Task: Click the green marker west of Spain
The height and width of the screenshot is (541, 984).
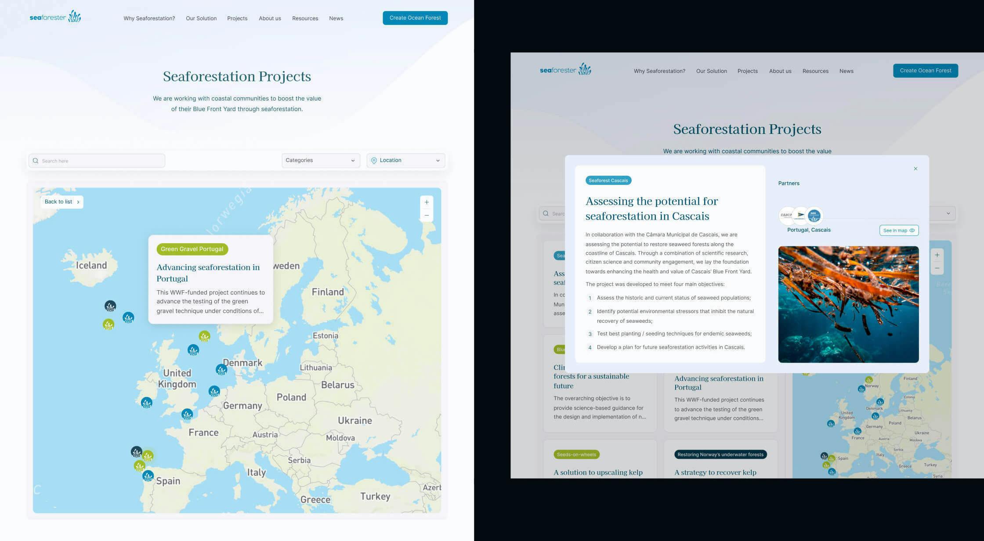Action: (139, 466)
